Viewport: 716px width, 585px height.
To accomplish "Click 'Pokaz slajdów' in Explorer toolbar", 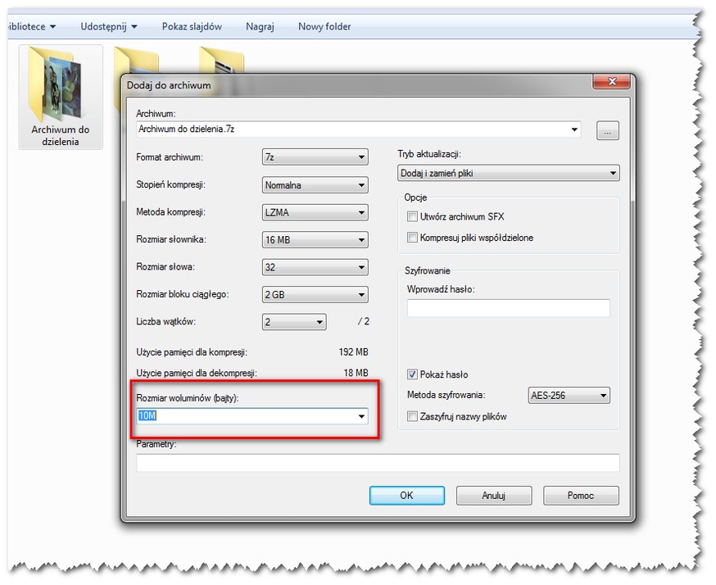I will [x=192, y=26].
